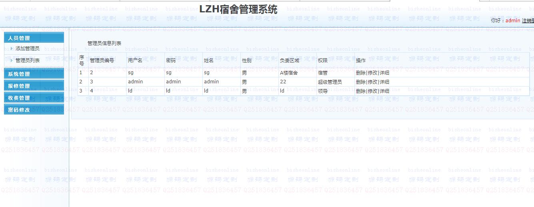
Task: Expand the 密码修改 sidebar section
Action: click(x=34, y=110)
